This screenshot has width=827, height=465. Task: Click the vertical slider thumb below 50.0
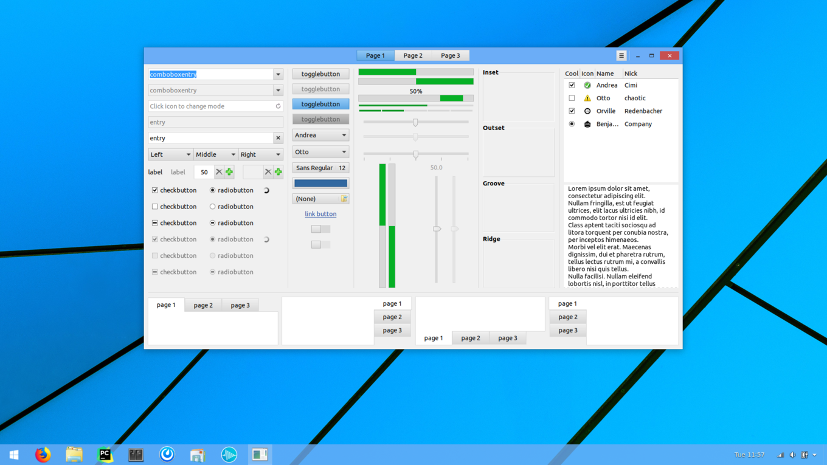point(437,229)
